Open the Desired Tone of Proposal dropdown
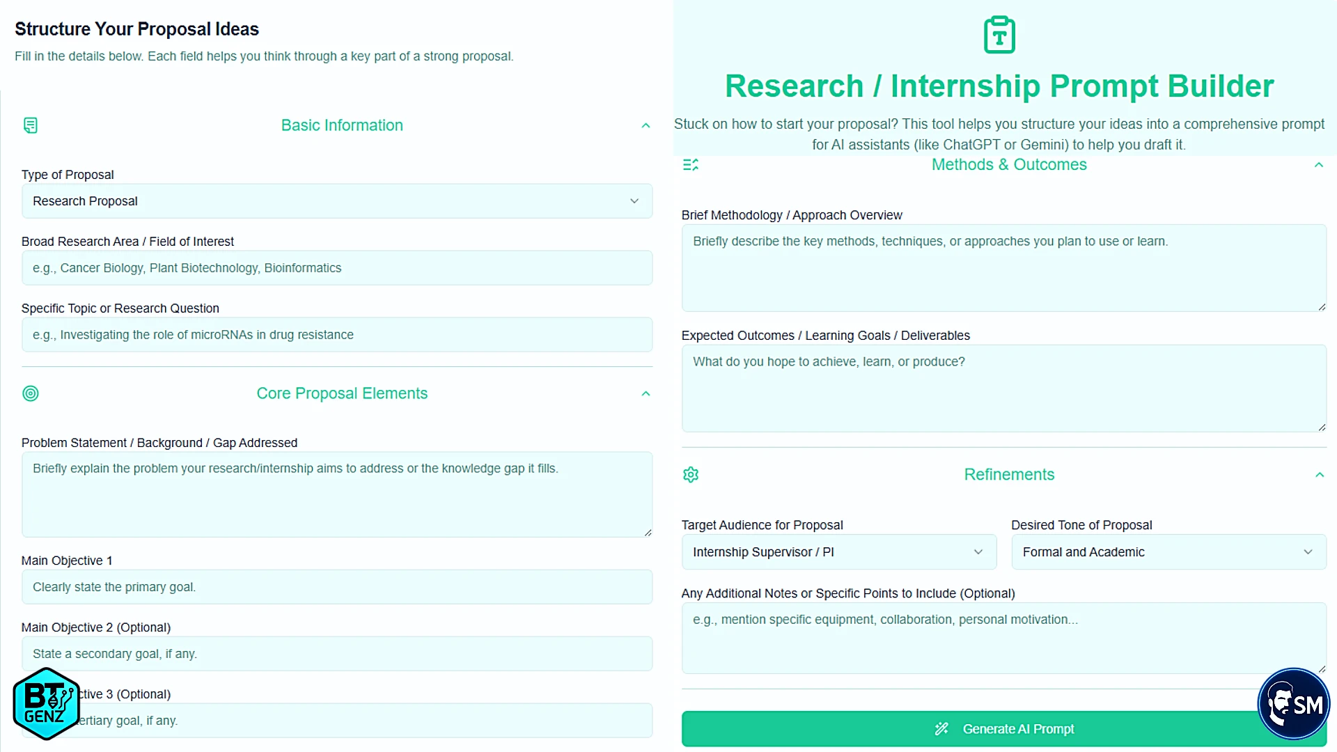The width and height of the screenshot is (1337, 752). pyautogui.click(x=1168, y=552)
